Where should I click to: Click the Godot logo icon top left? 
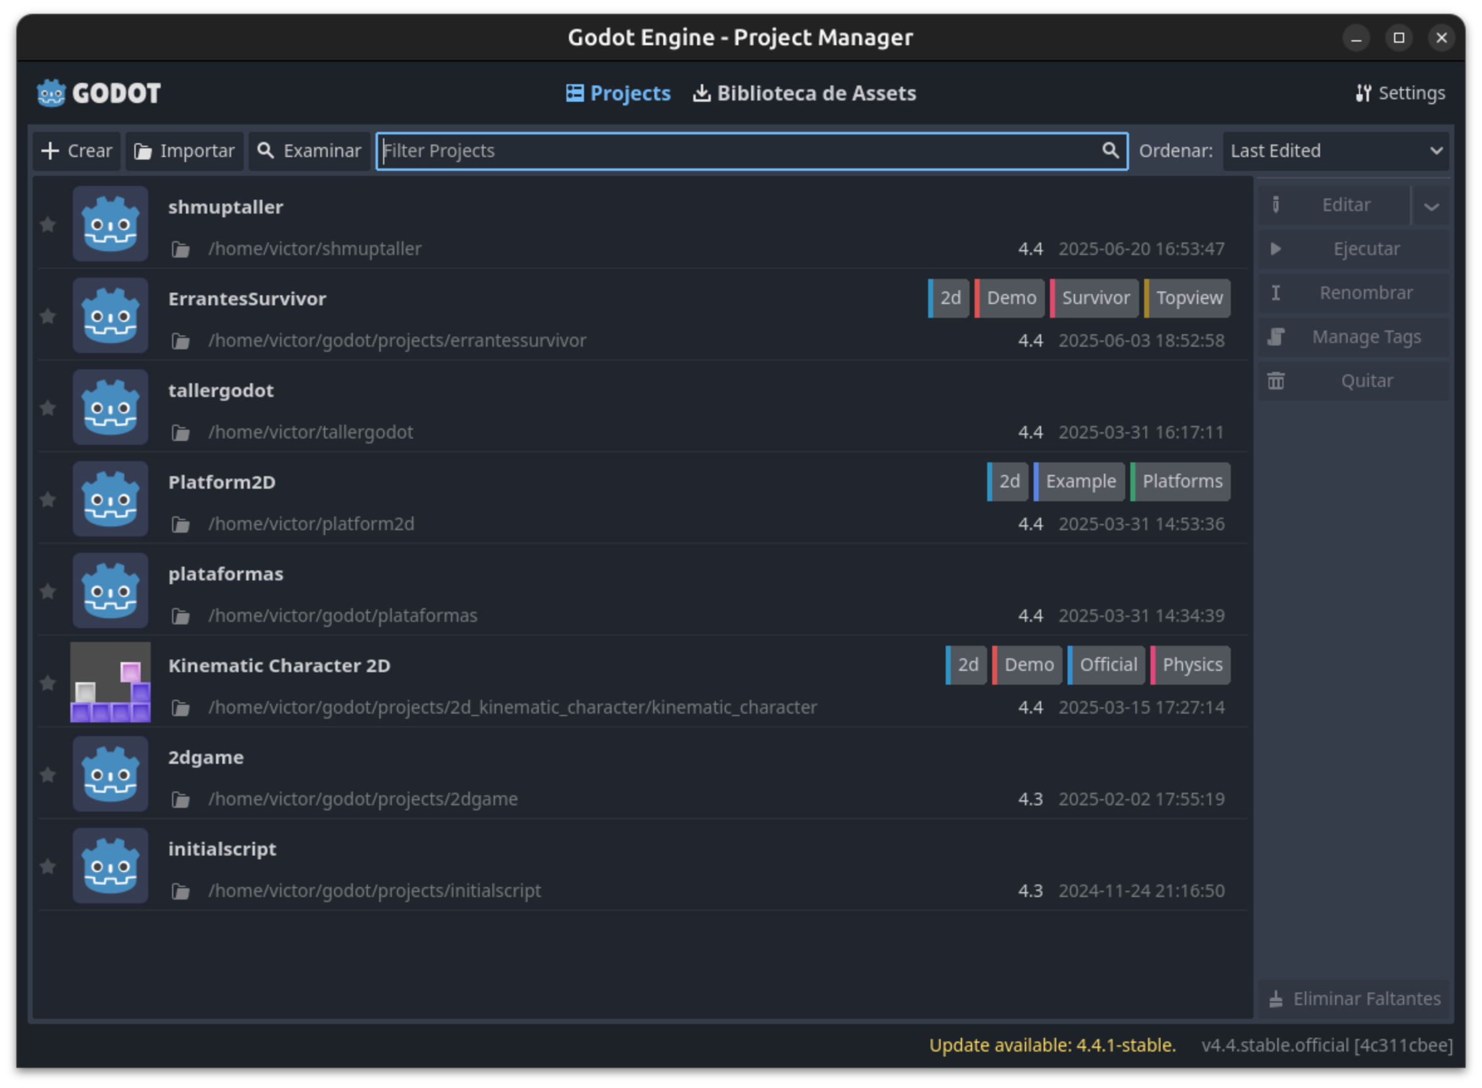51,94
